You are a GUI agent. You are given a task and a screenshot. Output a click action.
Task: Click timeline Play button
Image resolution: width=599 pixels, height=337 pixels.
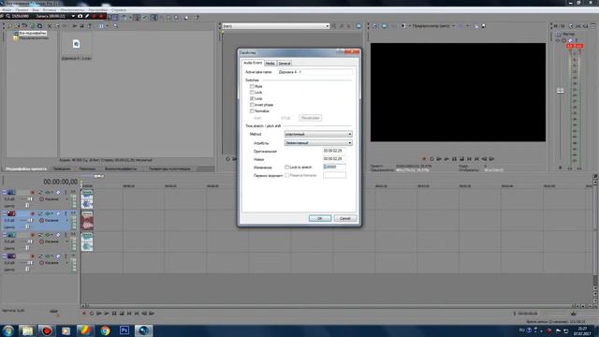point(107,314)
